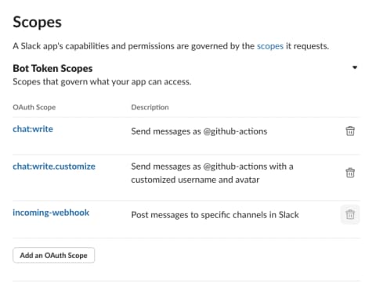Select the Description column header
Image resolution: width=376 pixels, height=283 pixels.
tap(150, 107)
